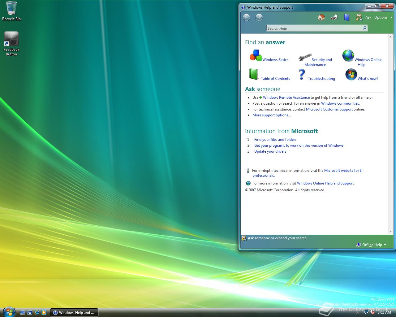
Task: Click the Forward arrow in Help window
Action: point(259,18)
